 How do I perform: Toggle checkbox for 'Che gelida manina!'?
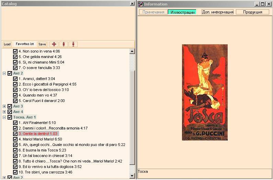(x=15, y=57)
